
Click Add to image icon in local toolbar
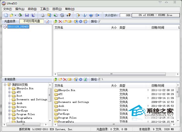(x=76, y=80)
